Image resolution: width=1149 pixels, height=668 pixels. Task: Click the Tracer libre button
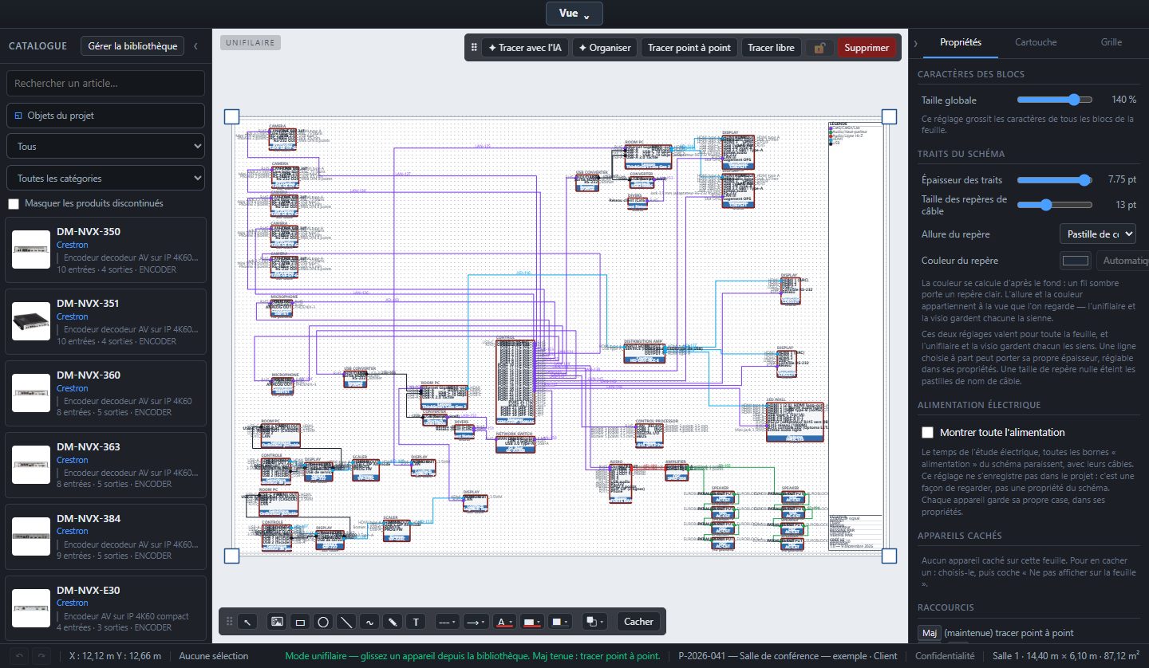coord(771,48)
